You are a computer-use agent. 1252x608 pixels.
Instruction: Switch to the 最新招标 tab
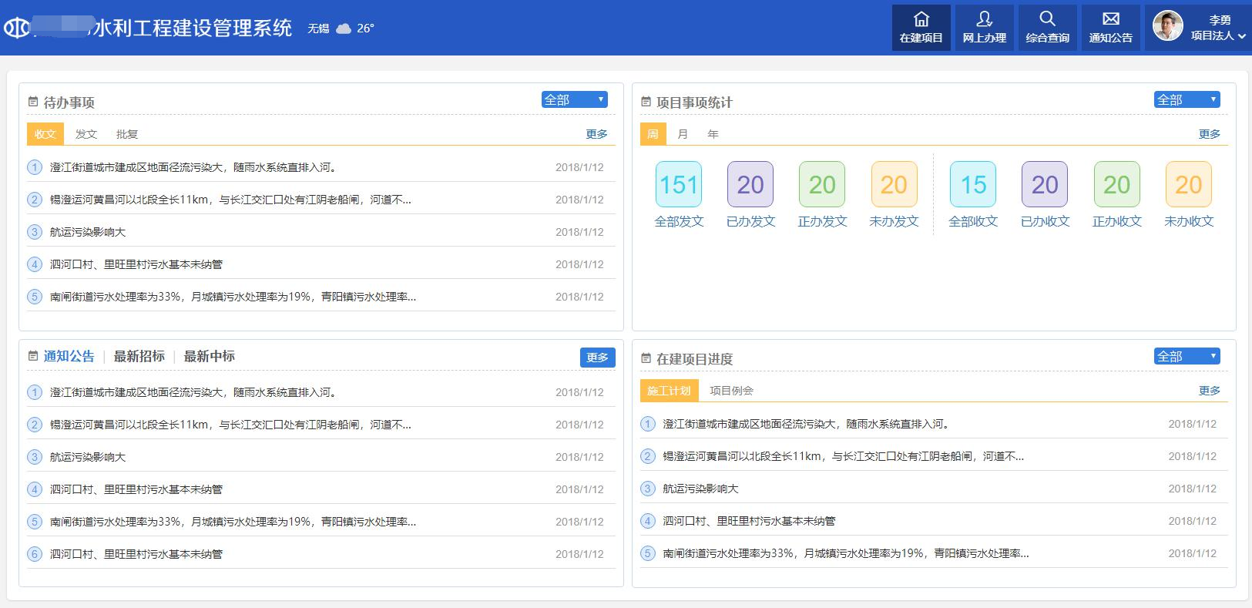[139, 356]
